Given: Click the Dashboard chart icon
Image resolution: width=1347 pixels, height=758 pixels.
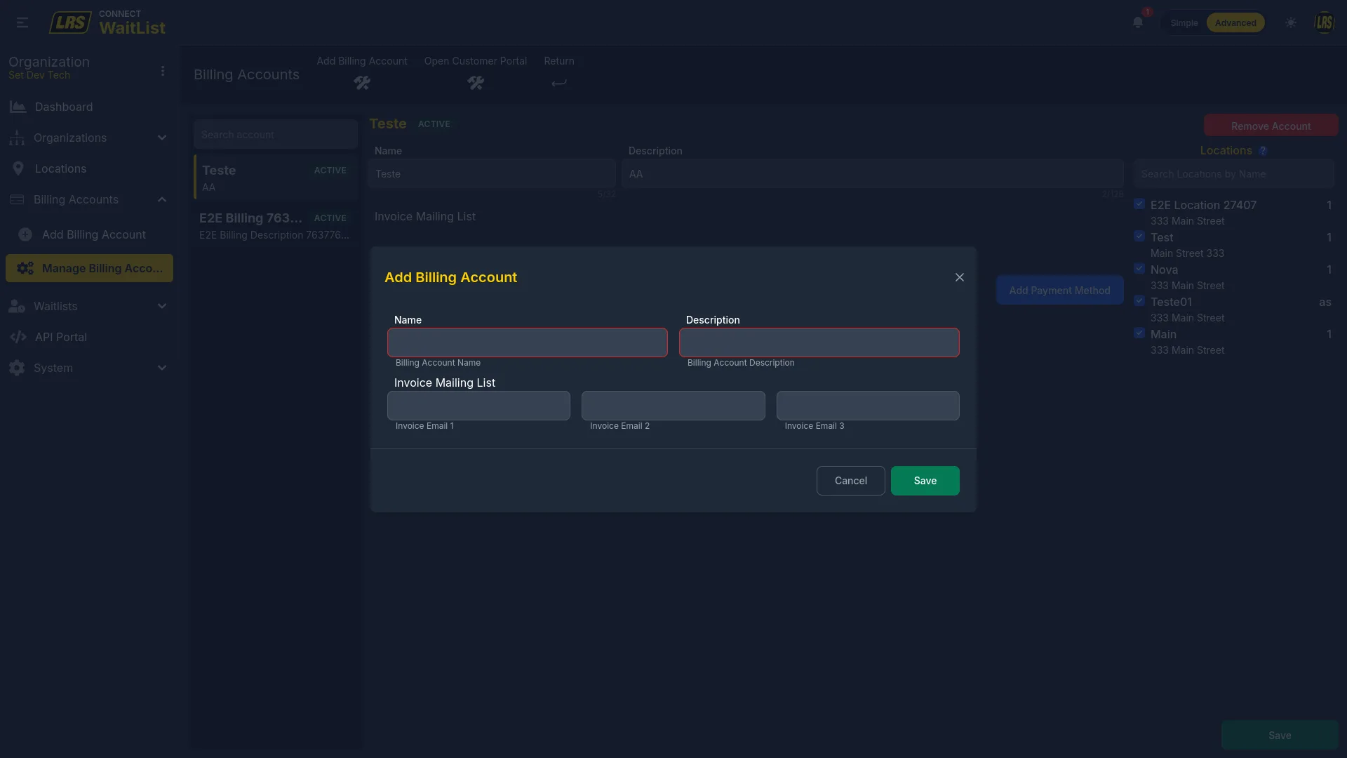Looking at the screenshot, I should pyautogui.click(x=18, y=107).
